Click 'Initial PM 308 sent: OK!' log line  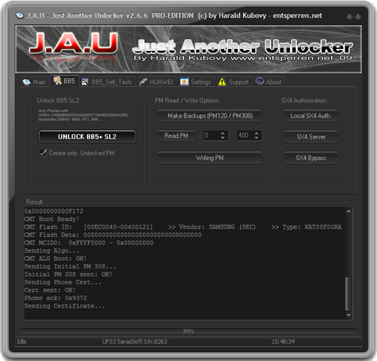click(x=68, y=275)
